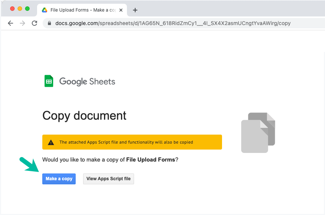Click the green maximize window button
Screen dimensions: 325x215
[27, 9]
